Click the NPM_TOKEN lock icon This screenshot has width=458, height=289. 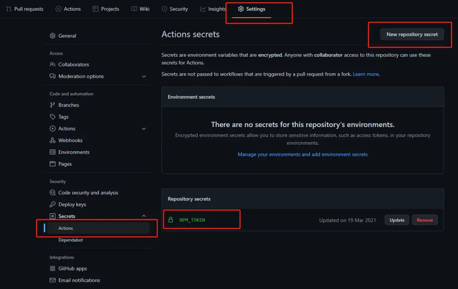coord(171,220)
